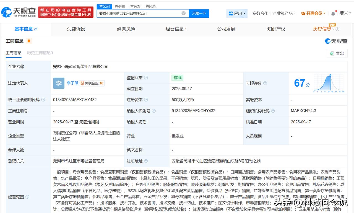354x213 pixels.
Task: Go to the 经营信息 tab
Action: pyautogui.click(x=176, y=29)
